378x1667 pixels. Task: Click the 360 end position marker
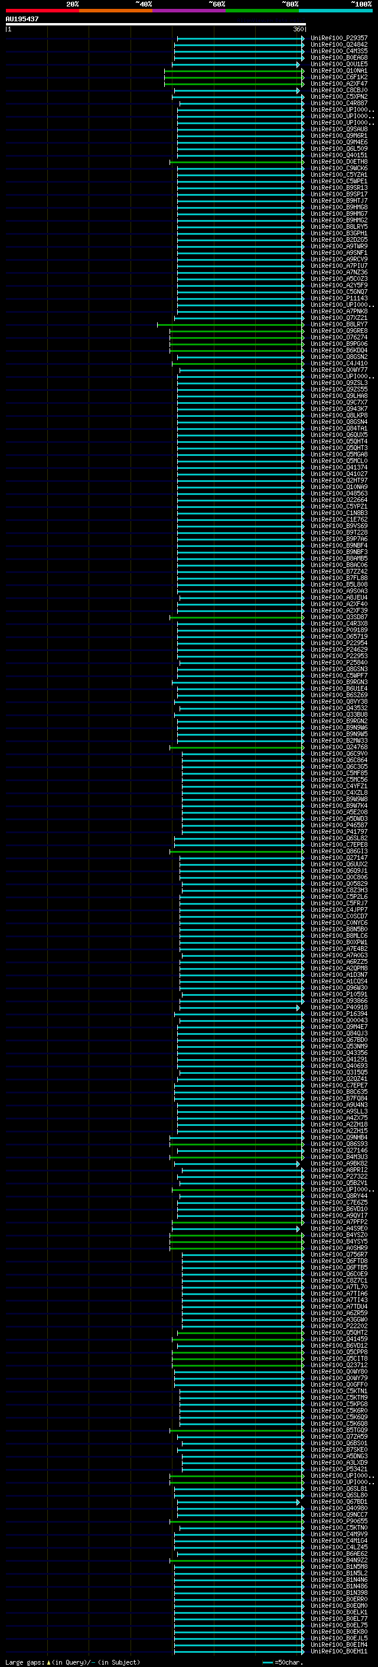point(298,29)
